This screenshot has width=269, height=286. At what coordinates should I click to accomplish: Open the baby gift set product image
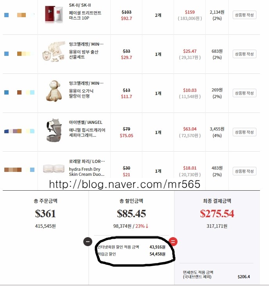[x=54, y=52]
